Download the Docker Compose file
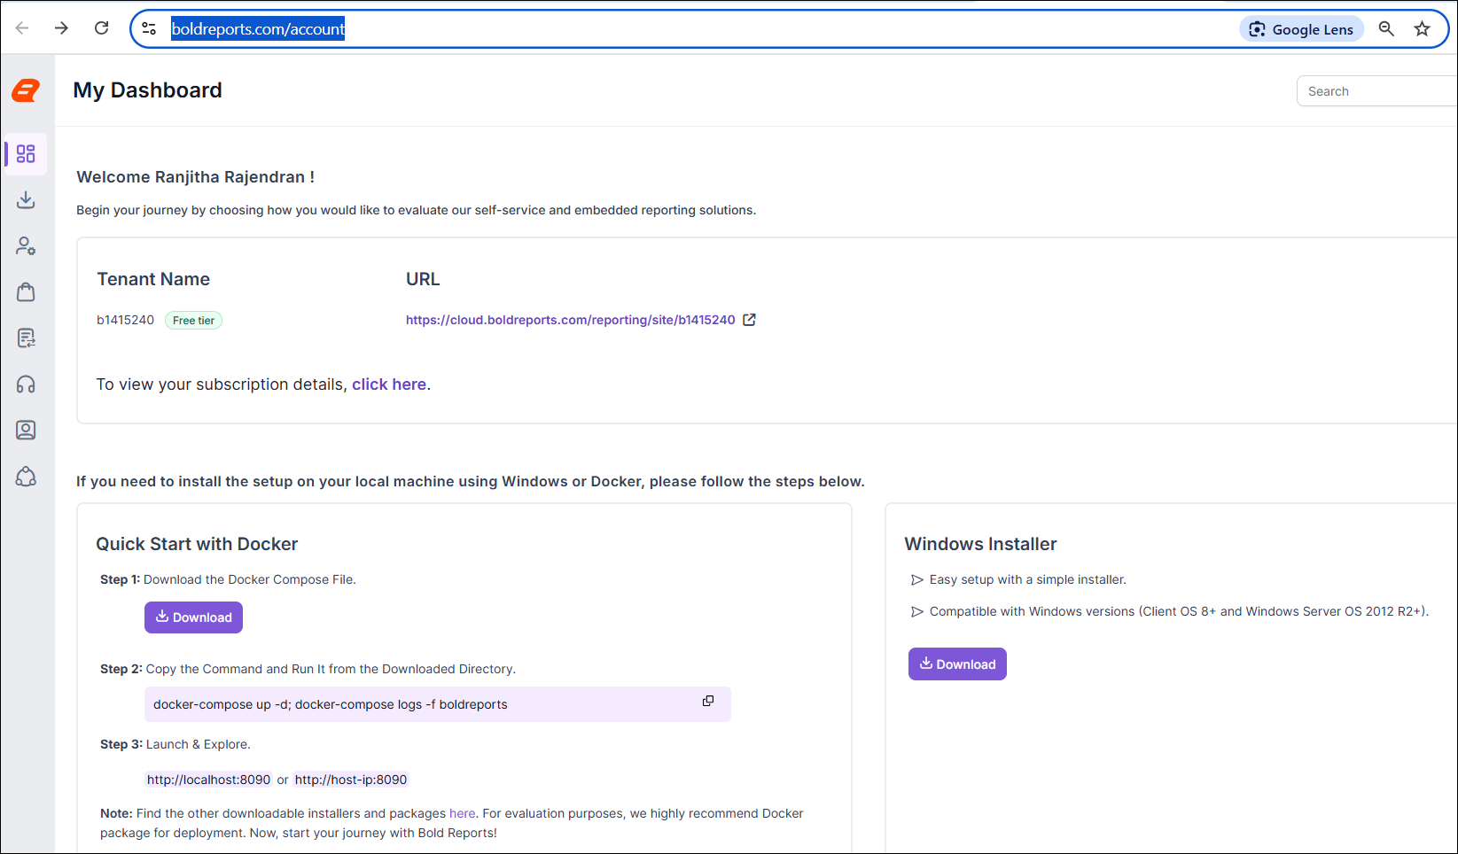 (193, 617)
